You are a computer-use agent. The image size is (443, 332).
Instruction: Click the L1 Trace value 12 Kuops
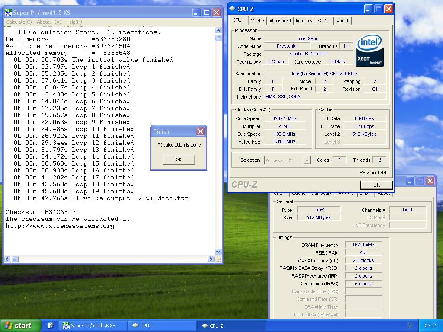[x=364, y=126]
